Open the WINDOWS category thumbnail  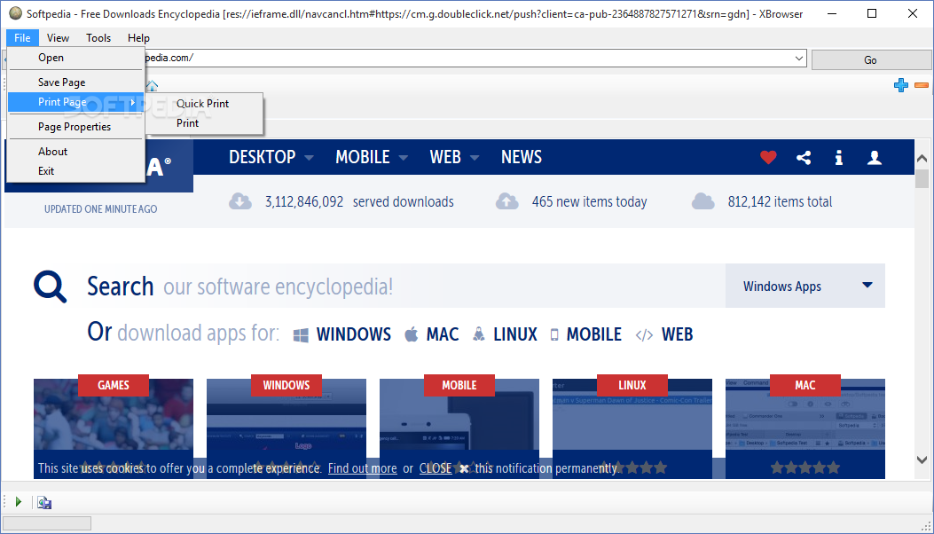point(286,428)
